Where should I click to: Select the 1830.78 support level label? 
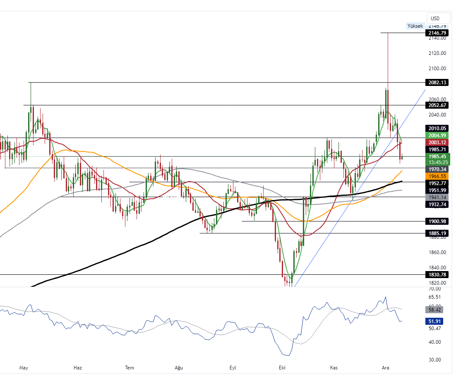[437, 275]
